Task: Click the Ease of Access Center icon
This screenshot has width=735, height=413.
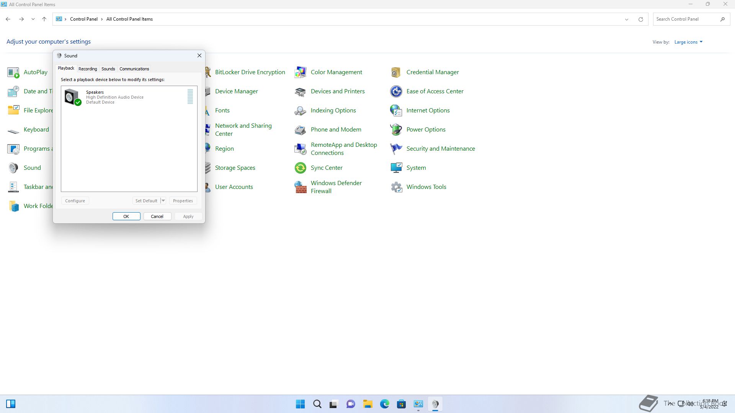Action: [396, 91]
